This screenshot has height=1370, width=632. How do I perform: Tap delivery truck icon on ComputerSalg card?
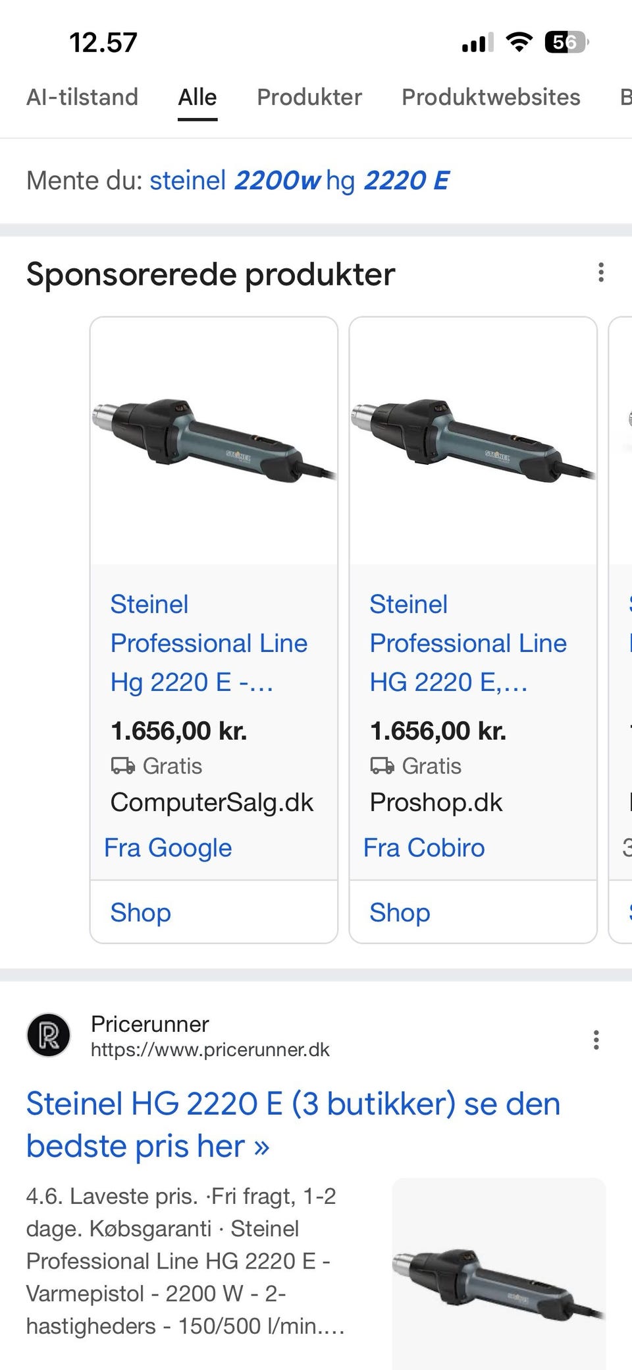pyautogui.click(x=122, y=766)
